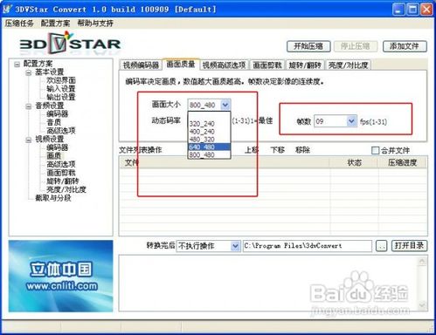Click the output path input field
The width and height of the screenshot is (436, 335).
308,246
